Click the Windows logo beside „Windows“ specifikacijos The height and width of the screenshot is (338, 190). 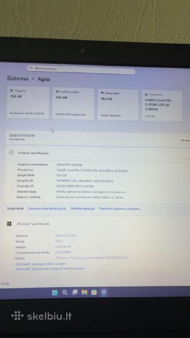9,223
